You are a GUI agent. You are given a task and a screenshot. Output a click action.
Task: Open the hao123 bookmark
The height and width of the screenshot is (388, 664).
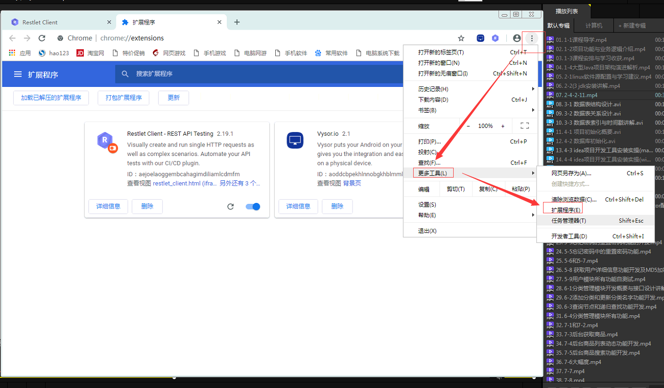[x=54, y=53]
